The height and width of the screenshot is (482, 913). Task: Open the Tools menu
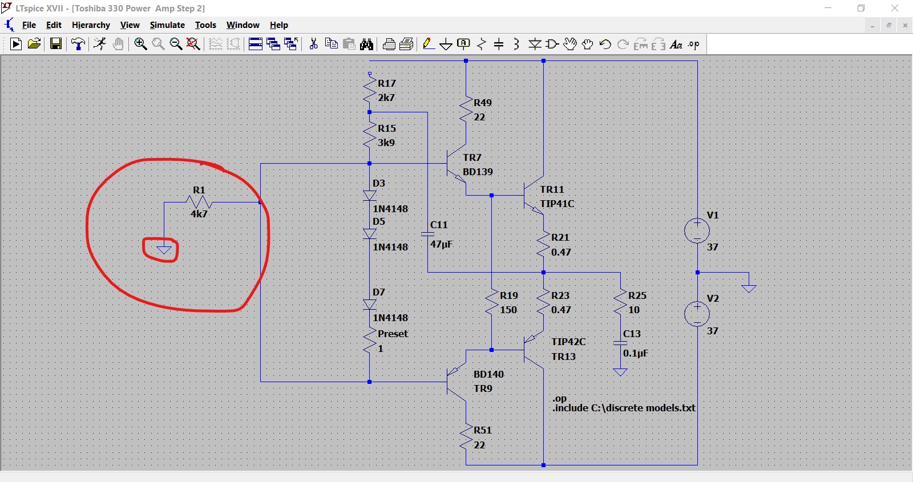[205, 25]
